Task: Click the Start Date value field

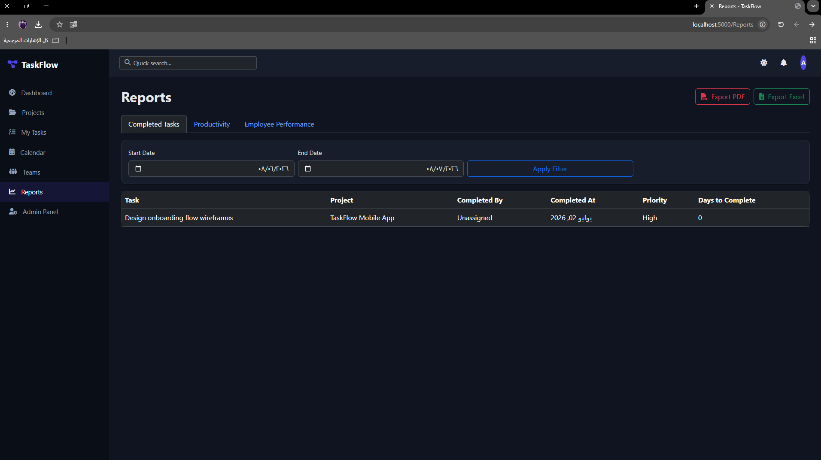Action: [211, 169]
